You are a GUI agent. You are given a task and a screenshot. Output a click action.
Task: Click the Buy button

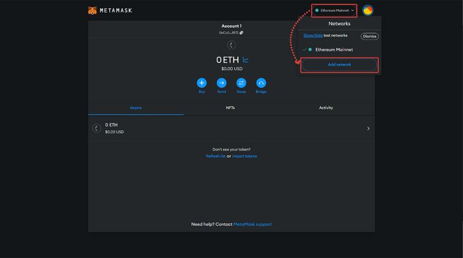202,83
